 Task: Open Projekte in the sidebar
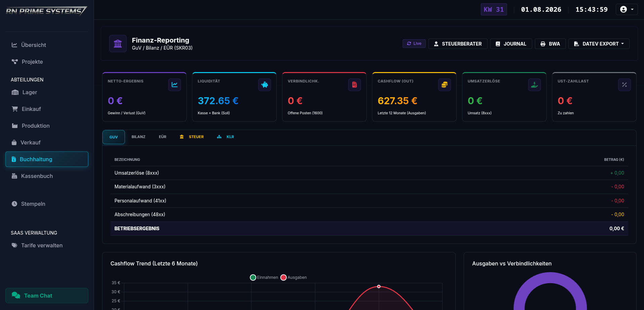pos(47,62)
